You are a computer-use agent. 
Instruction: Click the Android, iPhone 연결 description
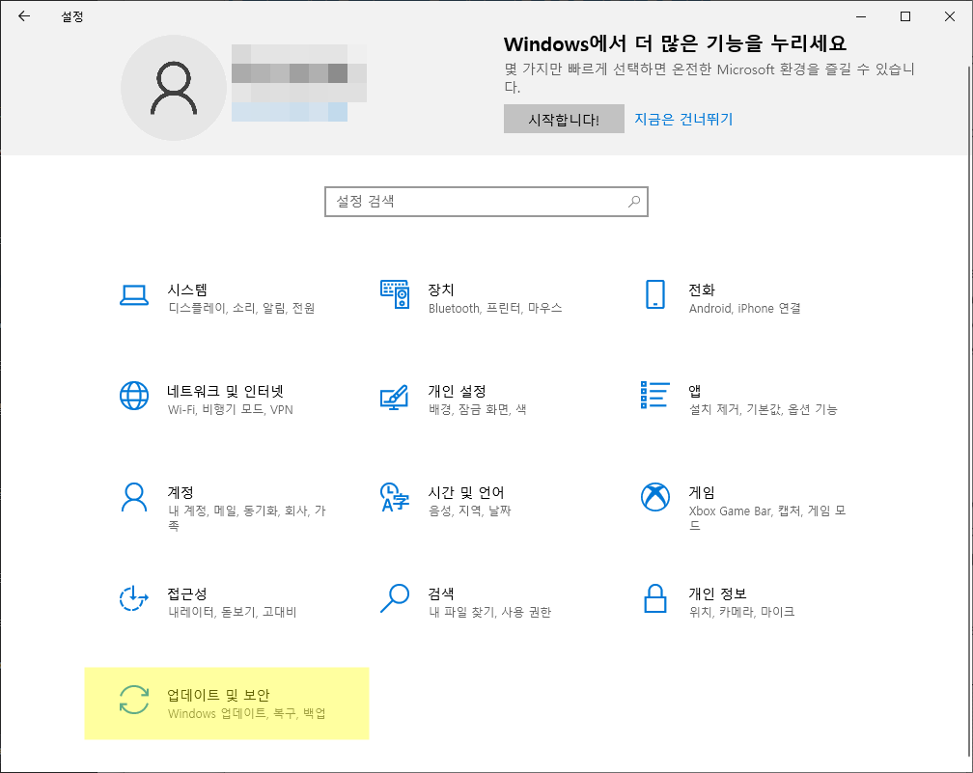pyautogui.click(x=744, y=308)
